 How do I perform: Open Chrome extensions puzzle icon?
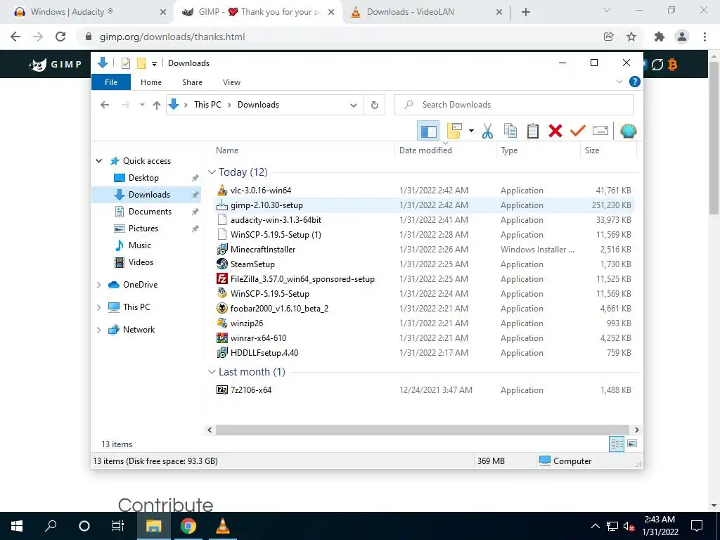(660, 37)
